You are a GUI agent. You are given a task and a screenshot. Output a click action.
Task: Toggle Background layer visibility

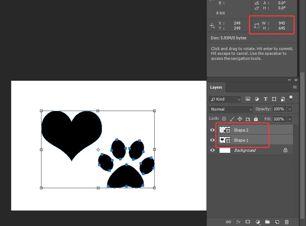[212, 150]
